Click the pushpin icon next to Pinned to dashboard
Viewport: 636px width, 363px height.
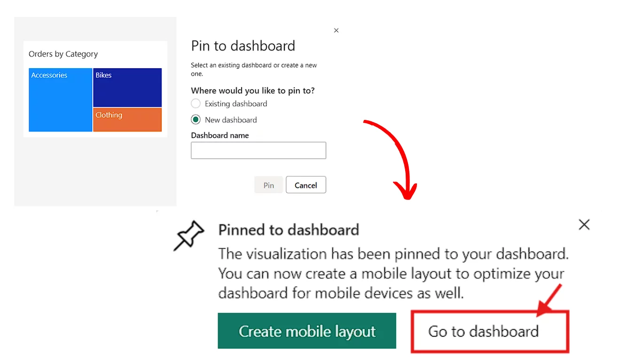click(x=188, y=236)
